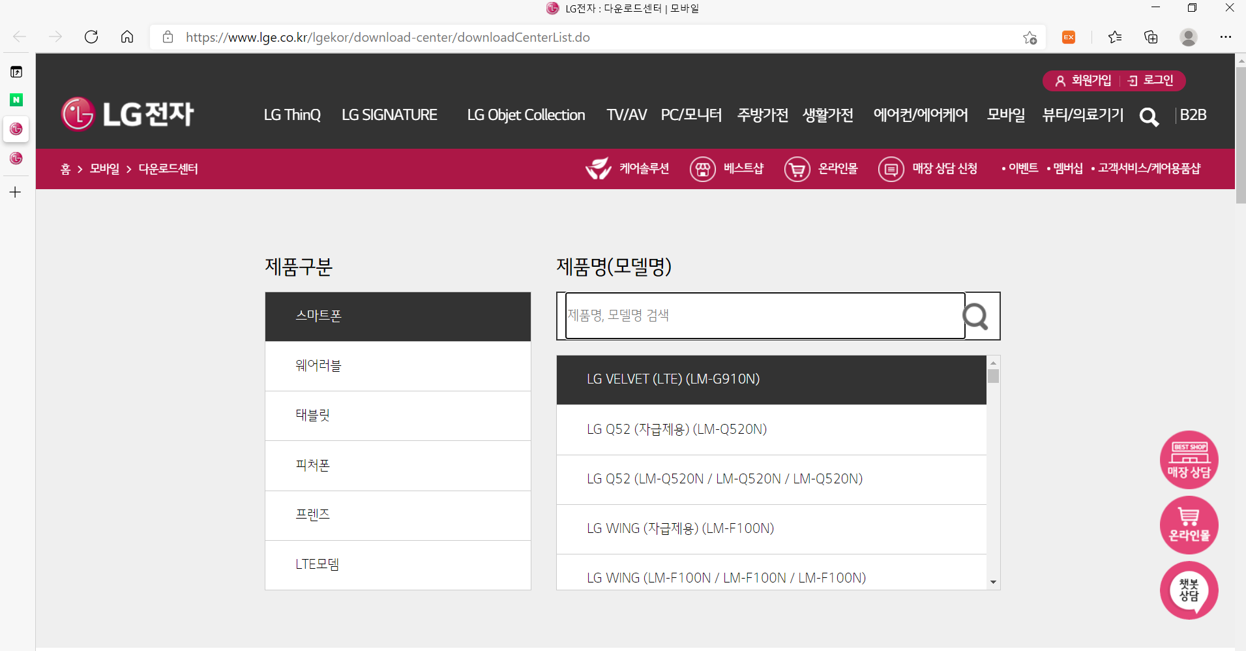Open LG ThinQ menu
Image resolution: width=1246 pixels, height=651 pixels.
pyautogui.click(x=292, y=115)
